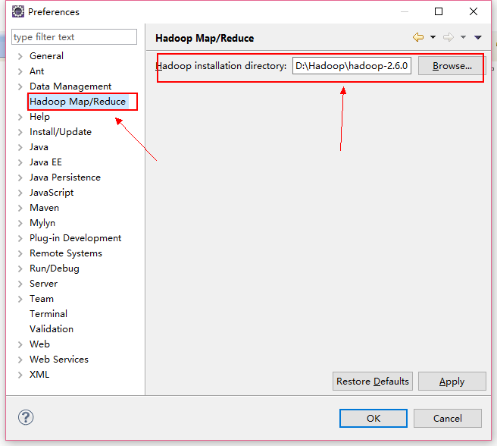Select the Ant preferences item
The height and width of the screenshot is (446, 497).
click(37, 71)
